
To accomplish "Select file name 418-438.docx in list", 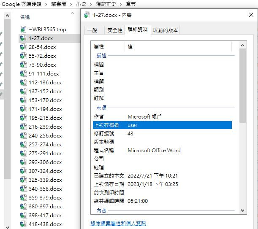I will [x=45, y=224].
